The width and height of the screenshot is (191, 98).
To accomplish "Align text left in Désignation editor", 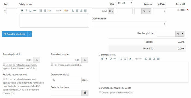I will [x=73, y=11].
